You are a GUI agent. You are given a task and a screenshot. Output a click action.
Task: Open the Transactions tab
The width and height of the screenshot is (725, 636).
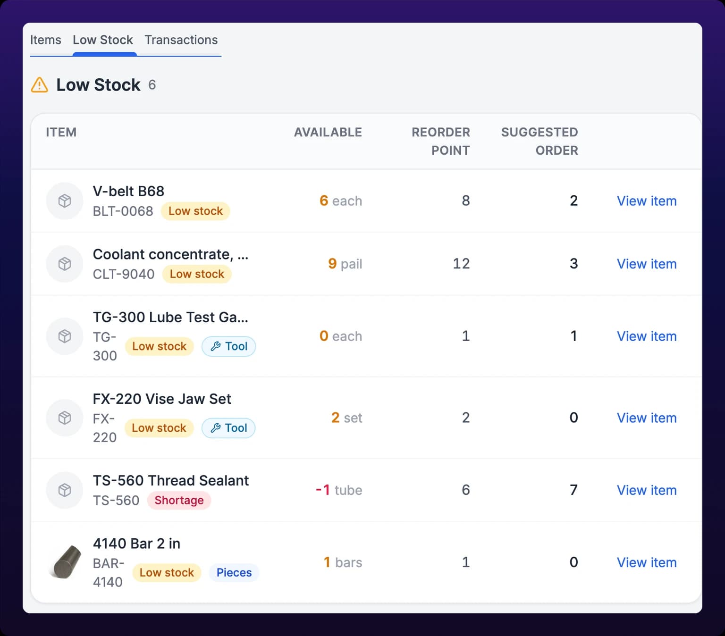click(181, 40)
